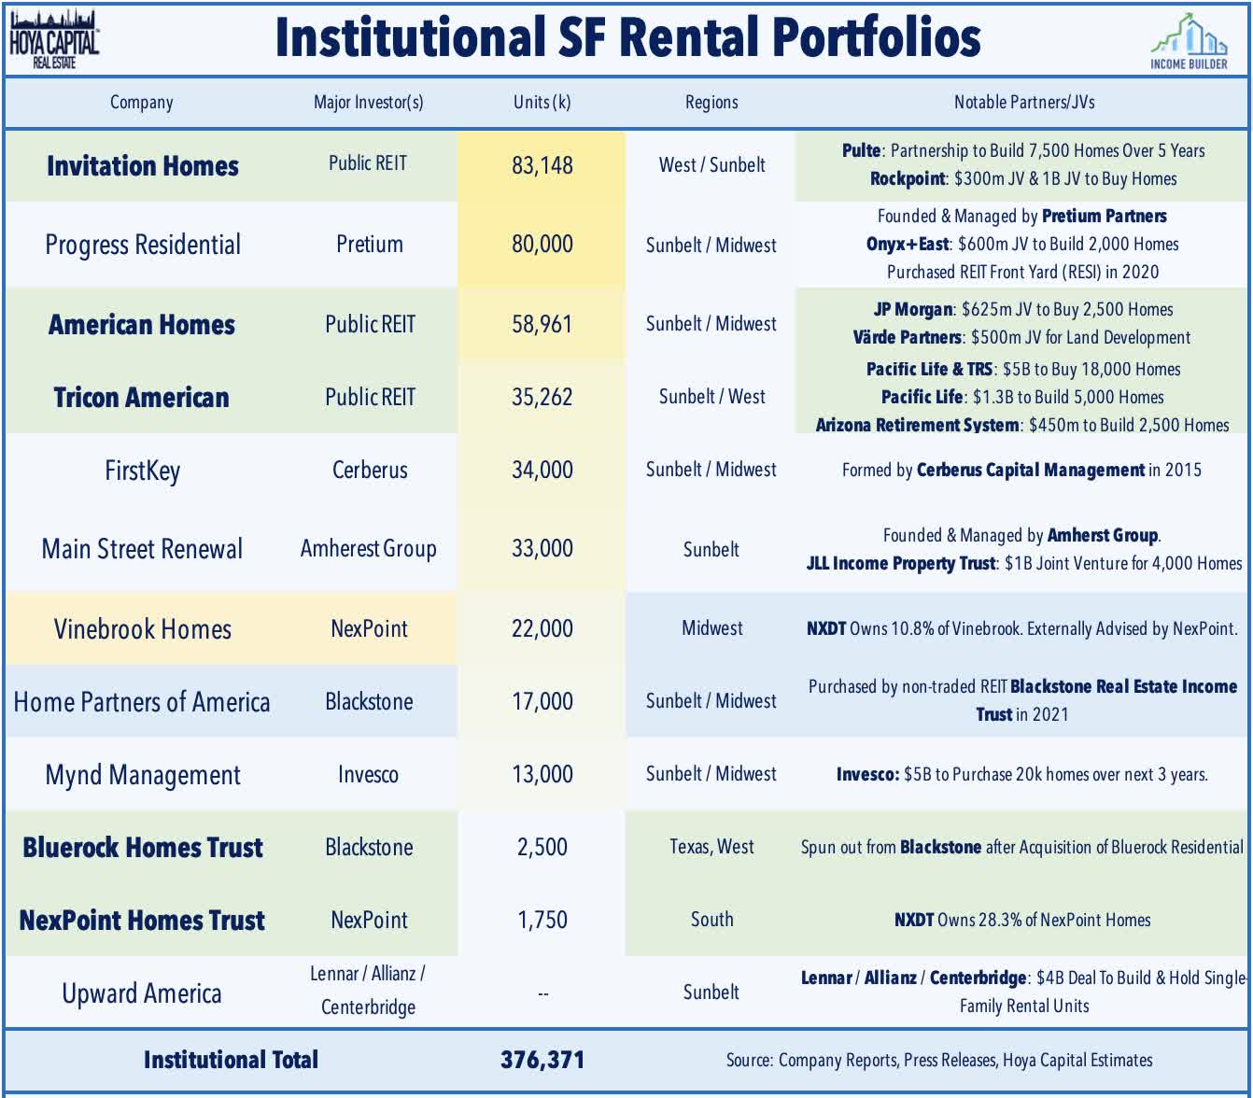Click the 'Invitation Homes' company name
The width and height of the screenshot is (1253, 1098).
click(x=143, y=165)
